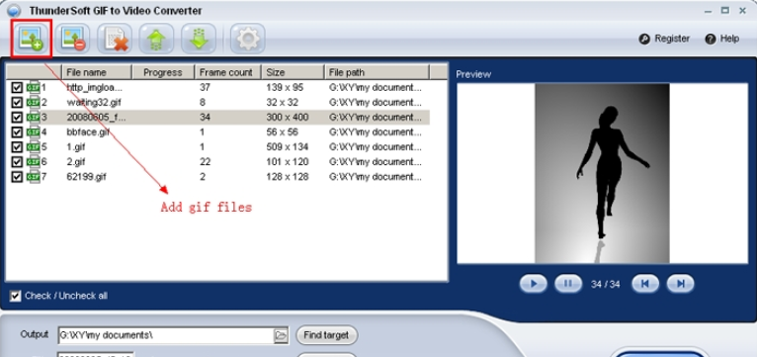This screenshot has width=757, height=357.
Task: Move the selected file up with green arrow
Action: pos(156,39)
